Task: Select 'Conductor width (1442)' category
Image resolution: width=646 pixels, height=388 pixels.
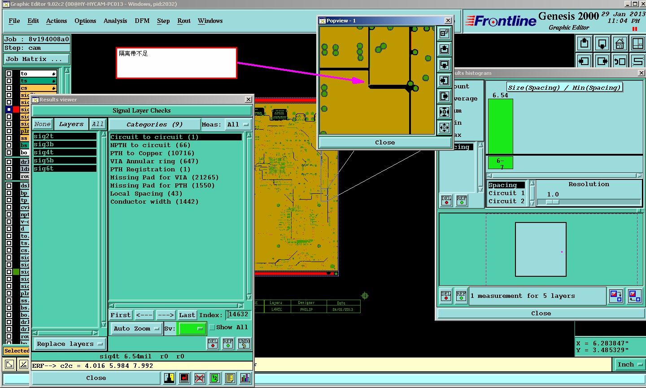Action: [154, 202]
